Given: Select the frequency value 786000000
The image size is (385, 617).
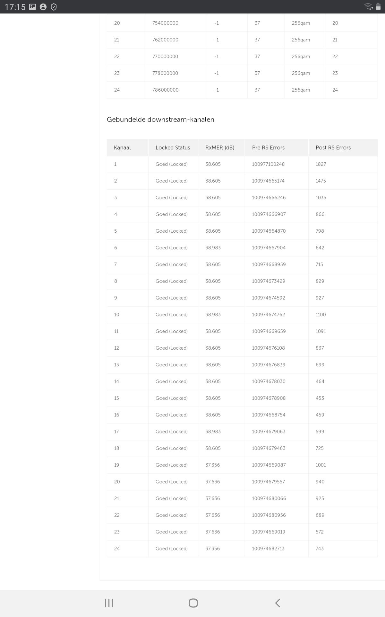Looking at the screenshot, I should (x=165, y=90).
